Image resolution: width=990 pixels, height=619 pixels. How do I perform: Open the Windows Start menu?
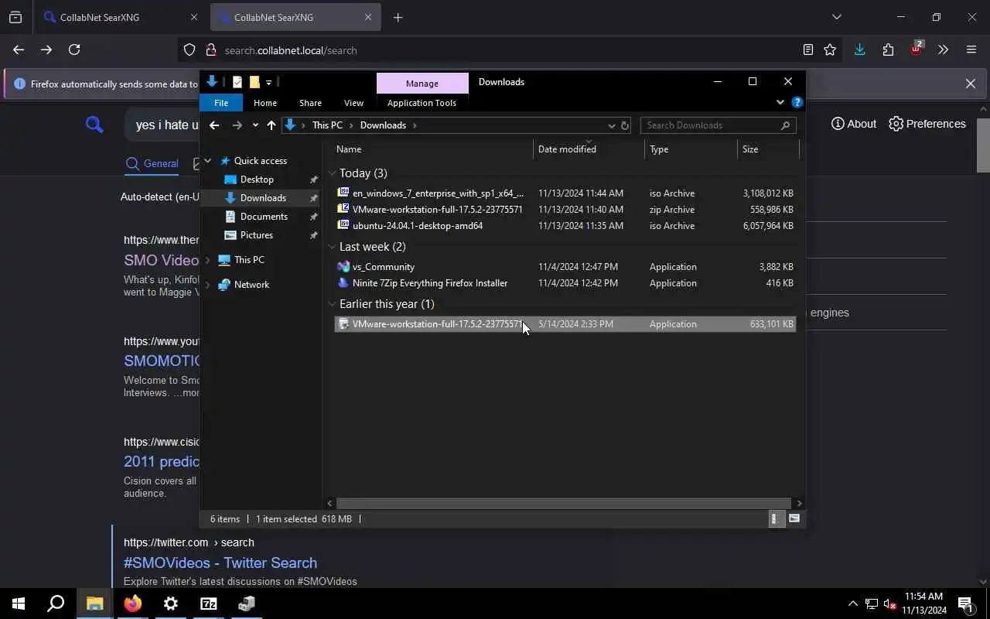(19, 604)
